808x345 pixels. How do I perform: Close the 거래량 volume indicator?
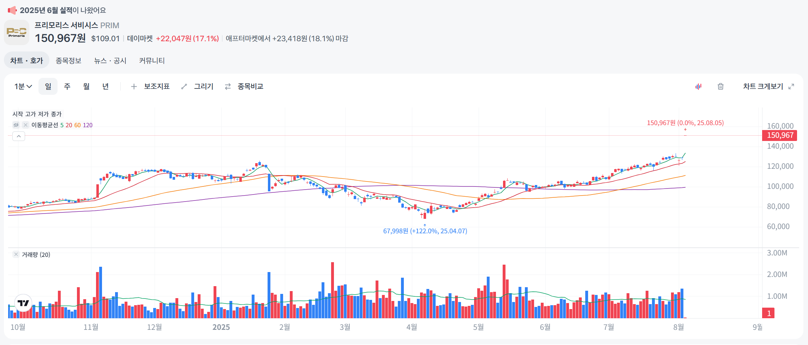[x=16, y=254]
